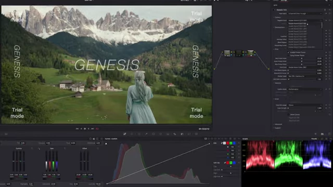This screenshot has height=187, width=333.
Task: Adjust the Green Printer Points slider
Action: (x=302, y=61)
